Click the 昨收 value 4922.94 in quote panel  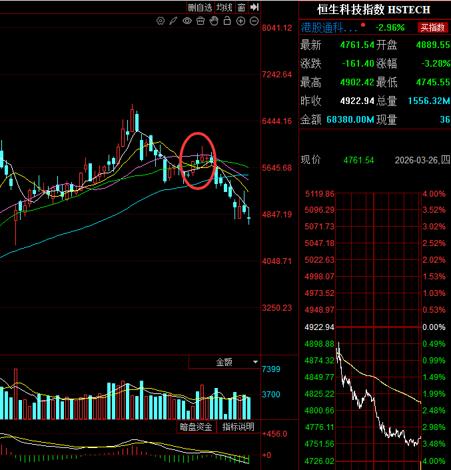357,101
